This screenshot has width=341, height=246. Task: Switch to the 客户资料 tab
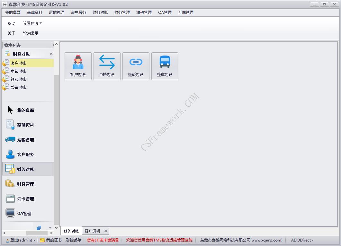93,231
